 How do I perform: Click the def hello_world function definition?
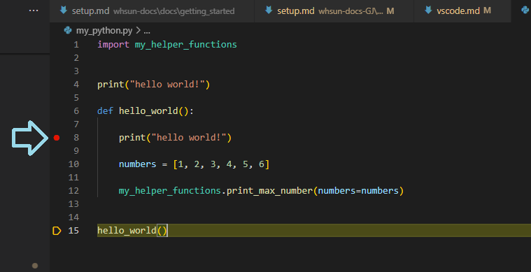tap(146, 111)
